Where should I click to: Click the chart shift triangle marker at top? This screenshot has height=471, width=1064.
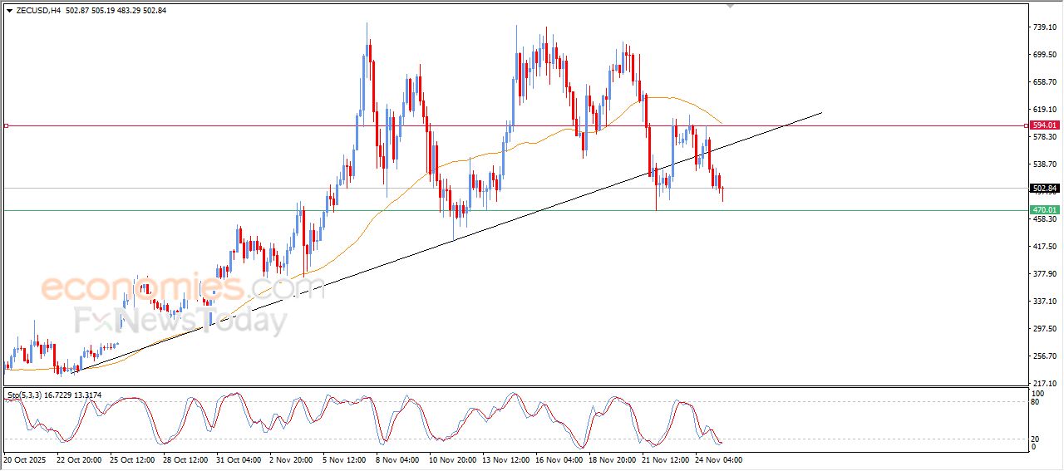click(731, 6)
